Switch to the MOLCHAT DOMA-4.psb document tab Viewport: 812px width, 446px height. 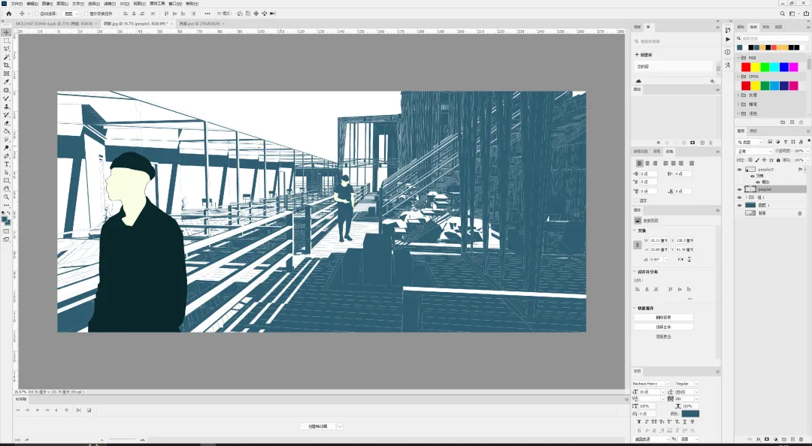[54, 24]
